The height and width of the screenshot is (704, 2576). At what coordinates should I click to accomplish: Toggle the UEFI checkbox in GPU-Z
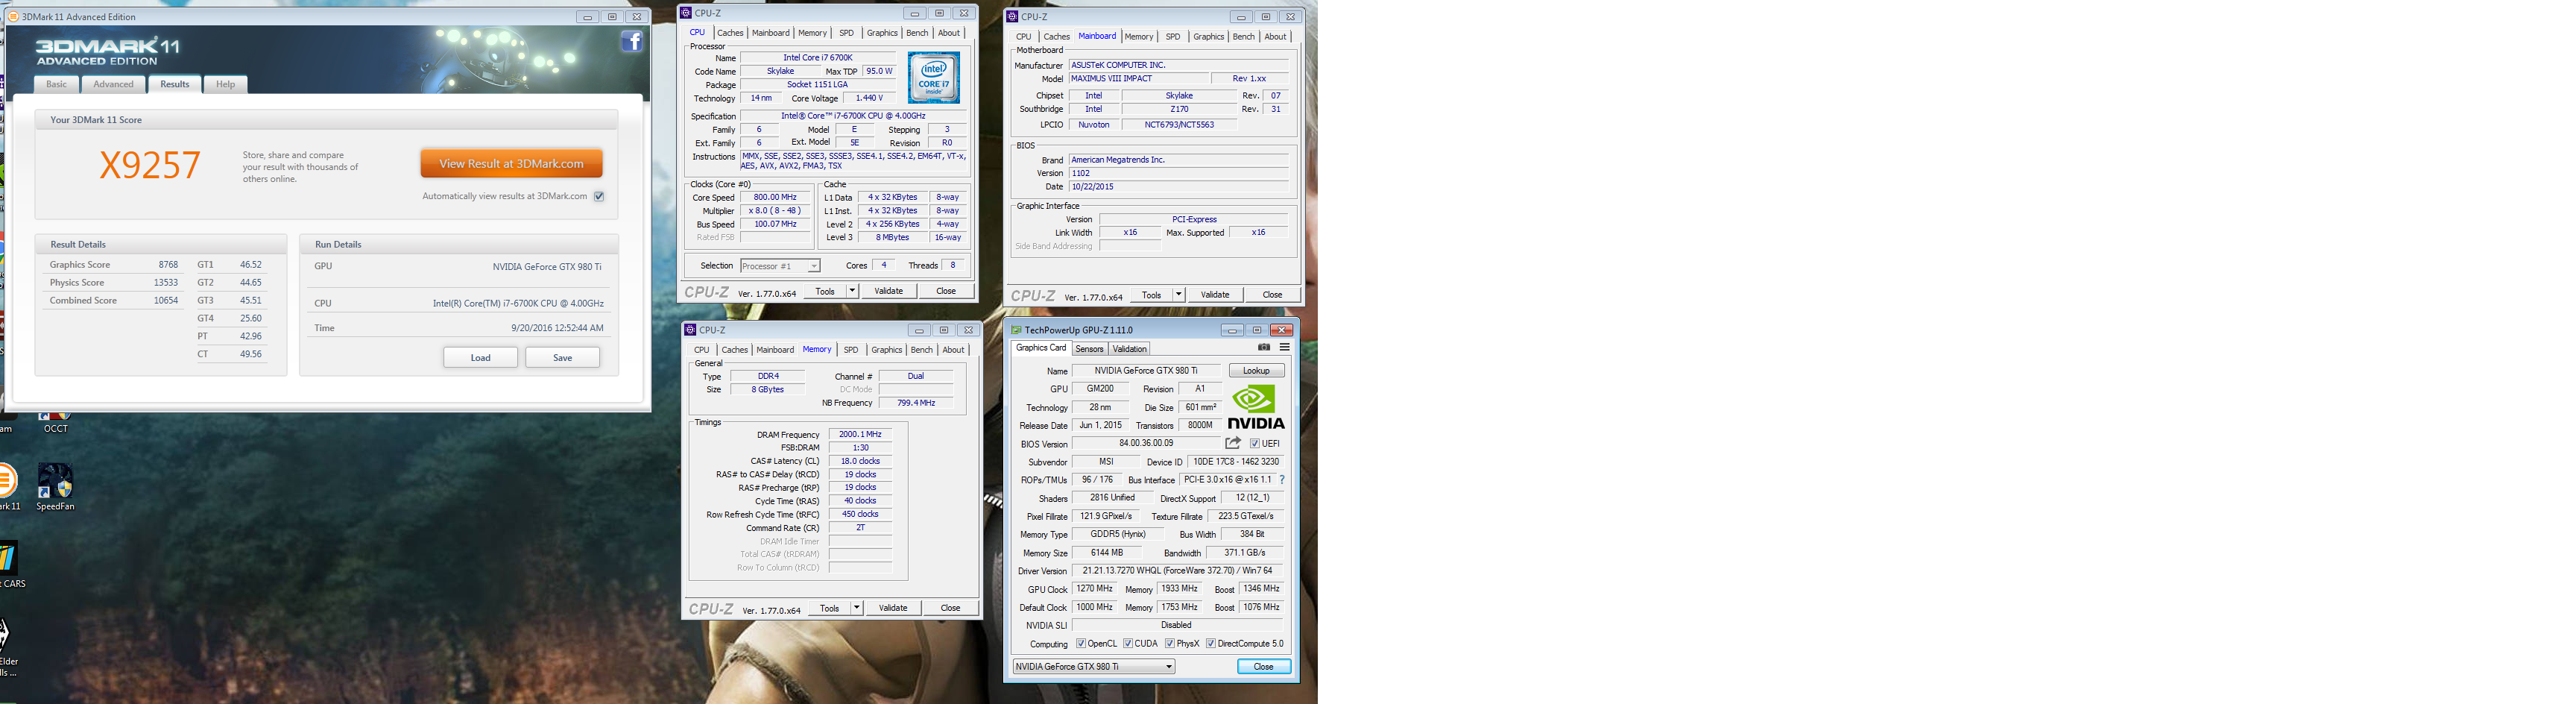coord(1255,444)
